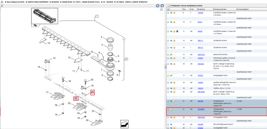This screenshot has height=129, width=267.
Task: Select boxed callout 1 in the diagram
Action: click(x=97, y=16)
